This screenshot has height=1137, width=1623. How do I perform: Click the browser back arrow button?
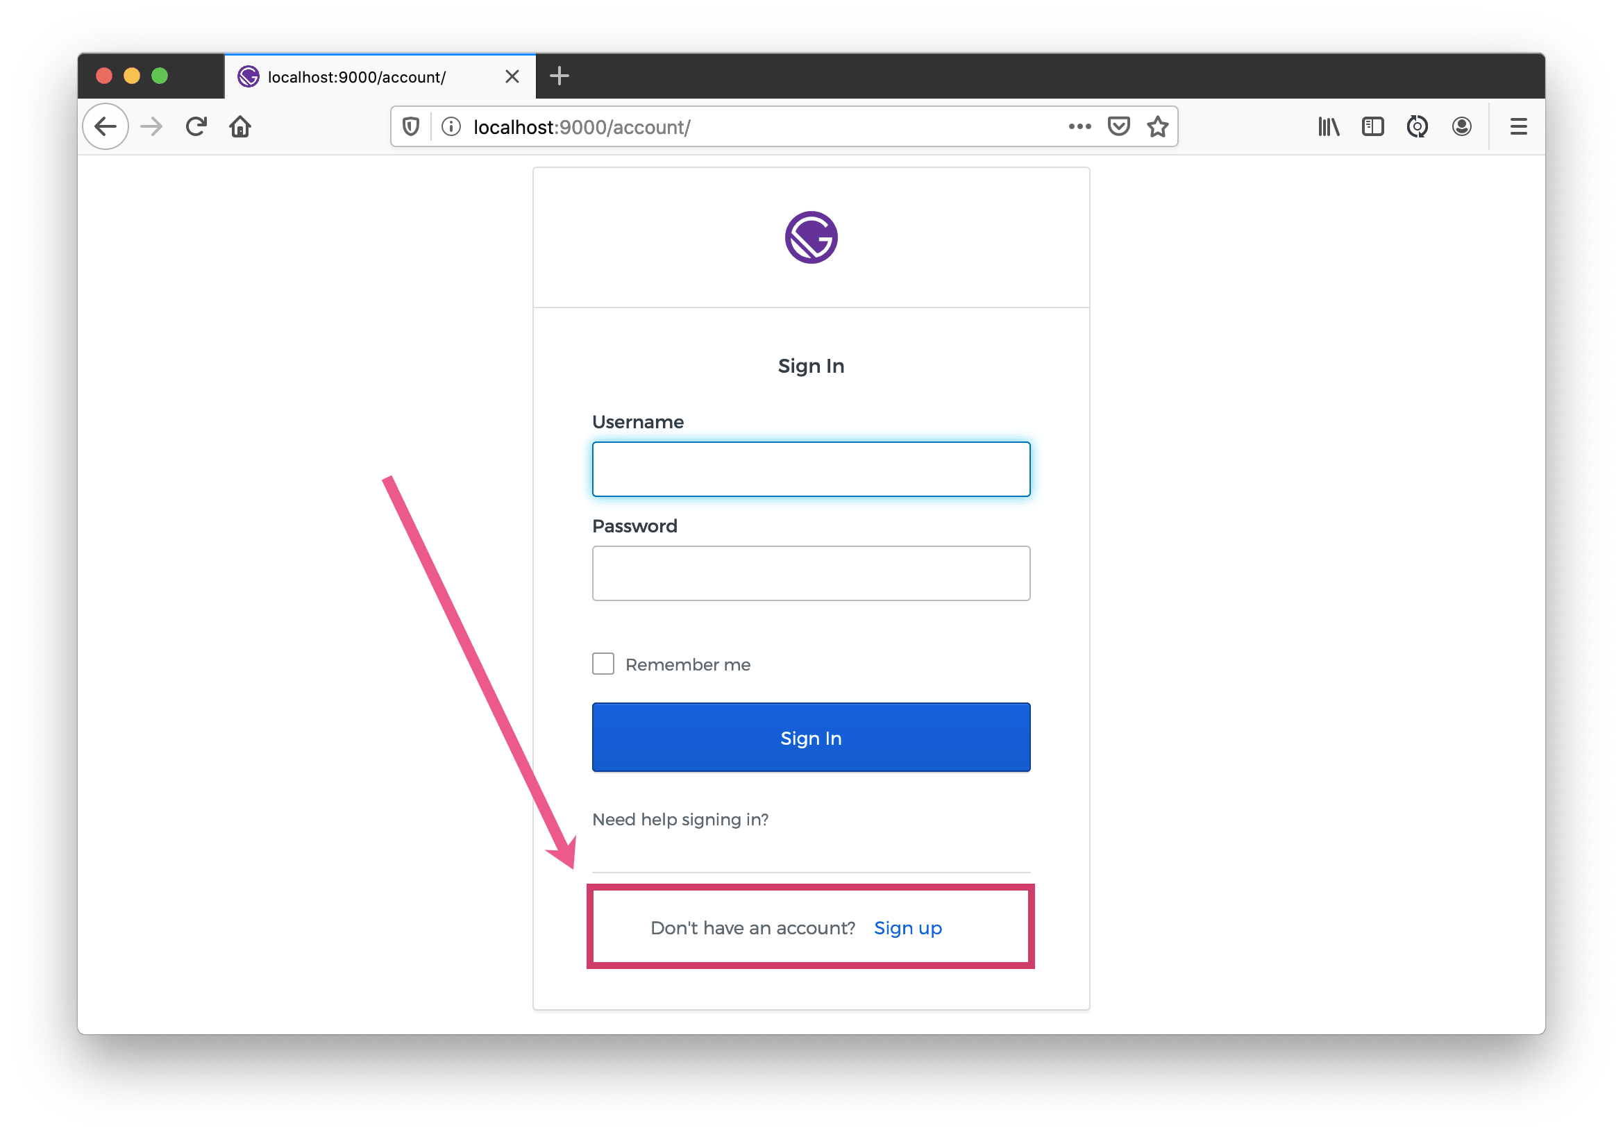(x=106, y=127)
